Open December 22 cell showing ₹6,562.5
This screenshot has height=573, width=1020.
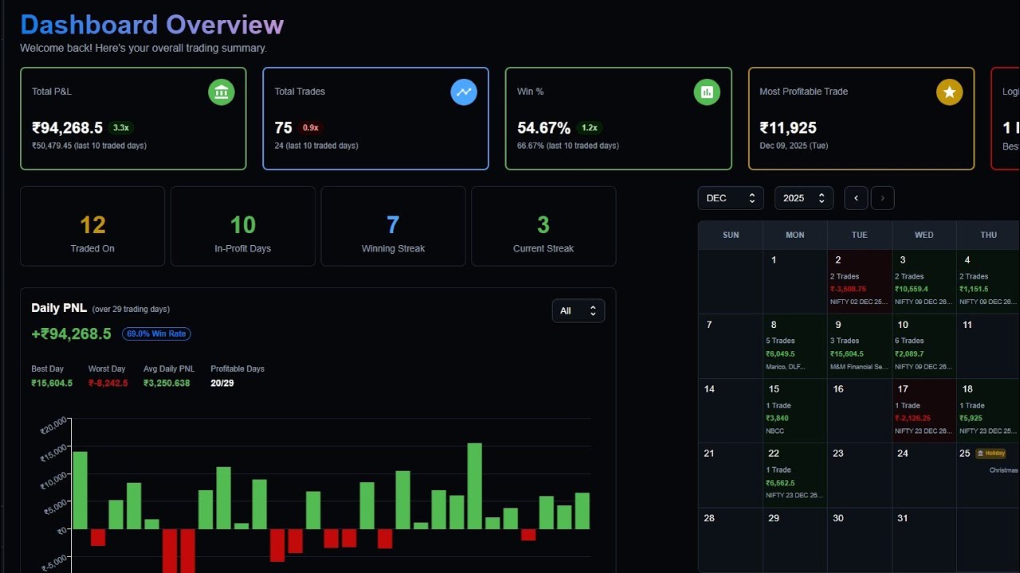coord(795,475)
